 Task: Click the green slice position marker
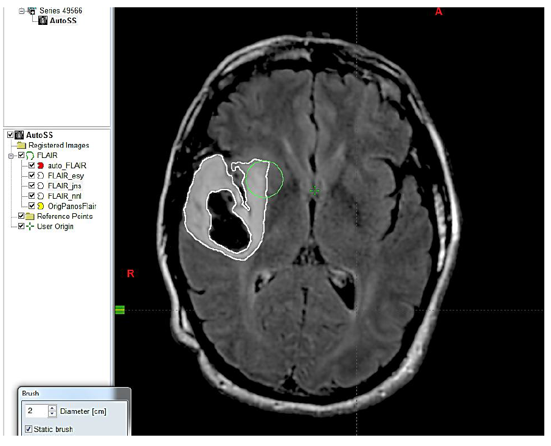pos(120,310)
